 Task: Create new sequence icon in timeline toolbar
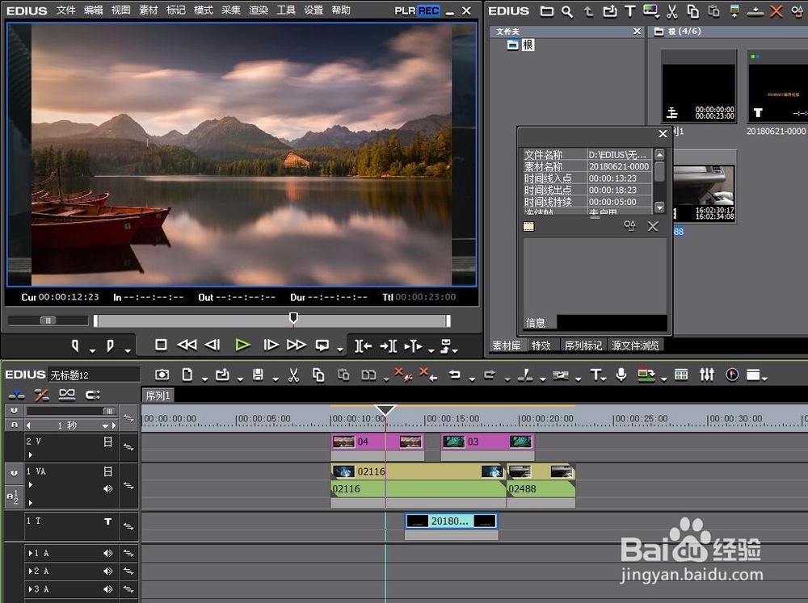187,375
